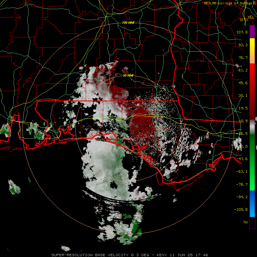Viewport: 257px width, 257px height.
Task: Select the 107.8 velocity scale value
Action: coord(242,32)
